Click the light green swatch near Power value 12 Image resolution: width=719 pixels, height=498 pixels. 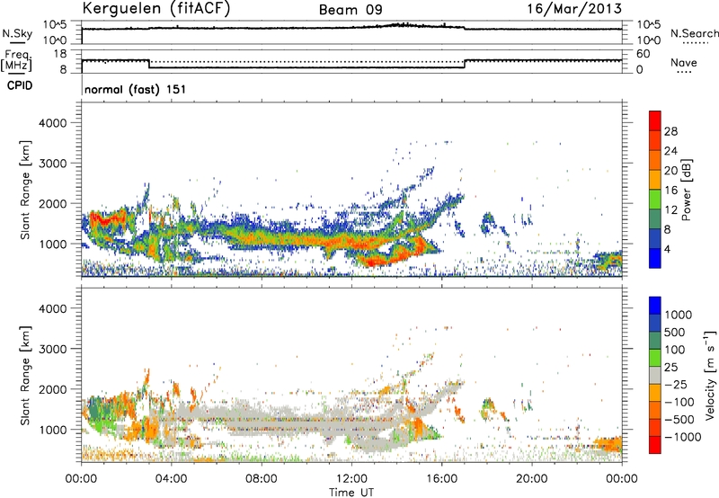(655, 200)
